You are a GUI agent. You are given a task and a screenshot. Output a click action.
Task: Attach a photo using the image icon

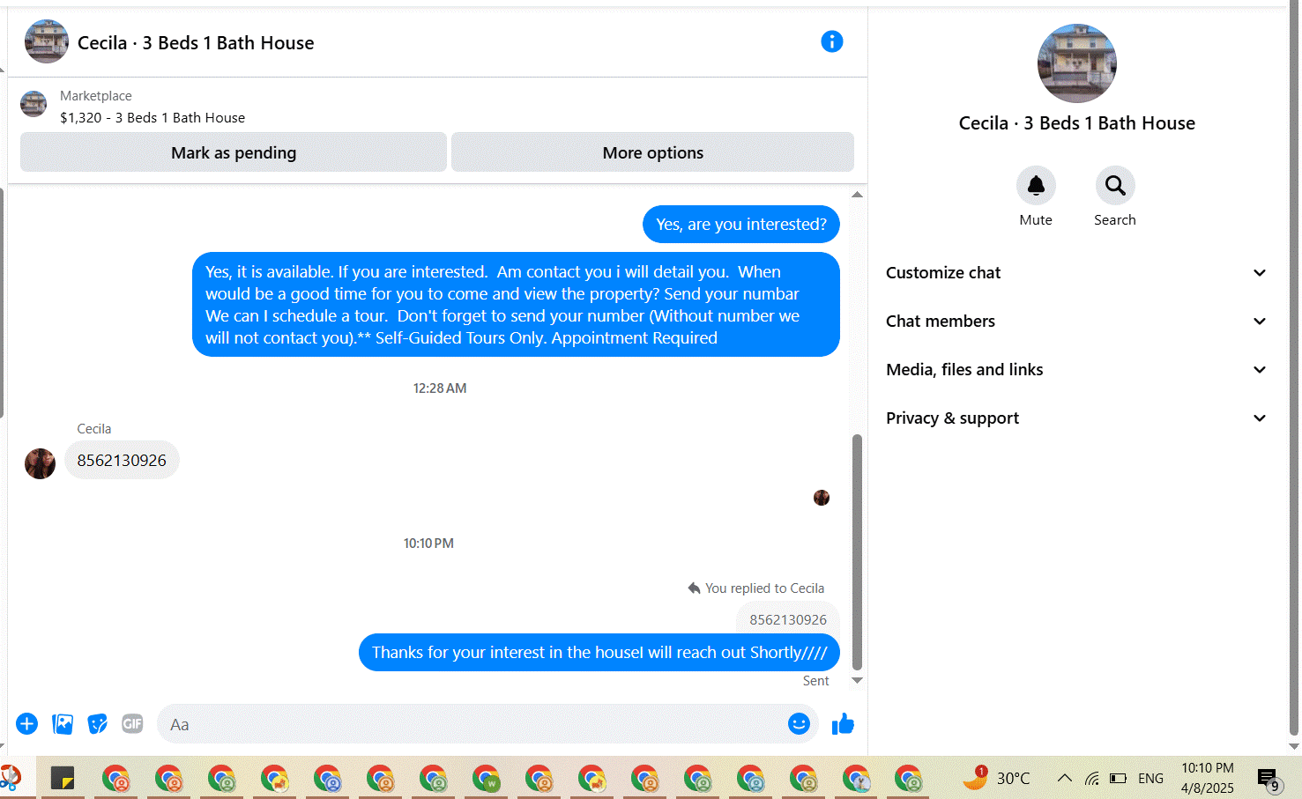(63, 724)
